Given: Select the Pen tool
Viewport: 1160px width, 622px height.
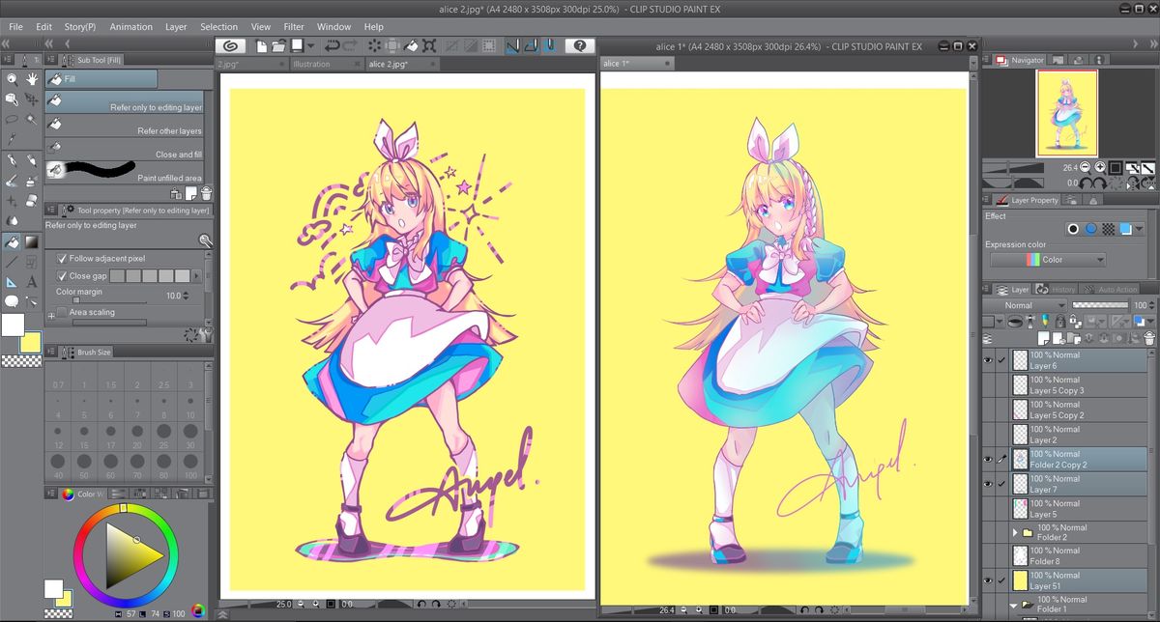Looking at the screenshot, I should coord(12,160).
